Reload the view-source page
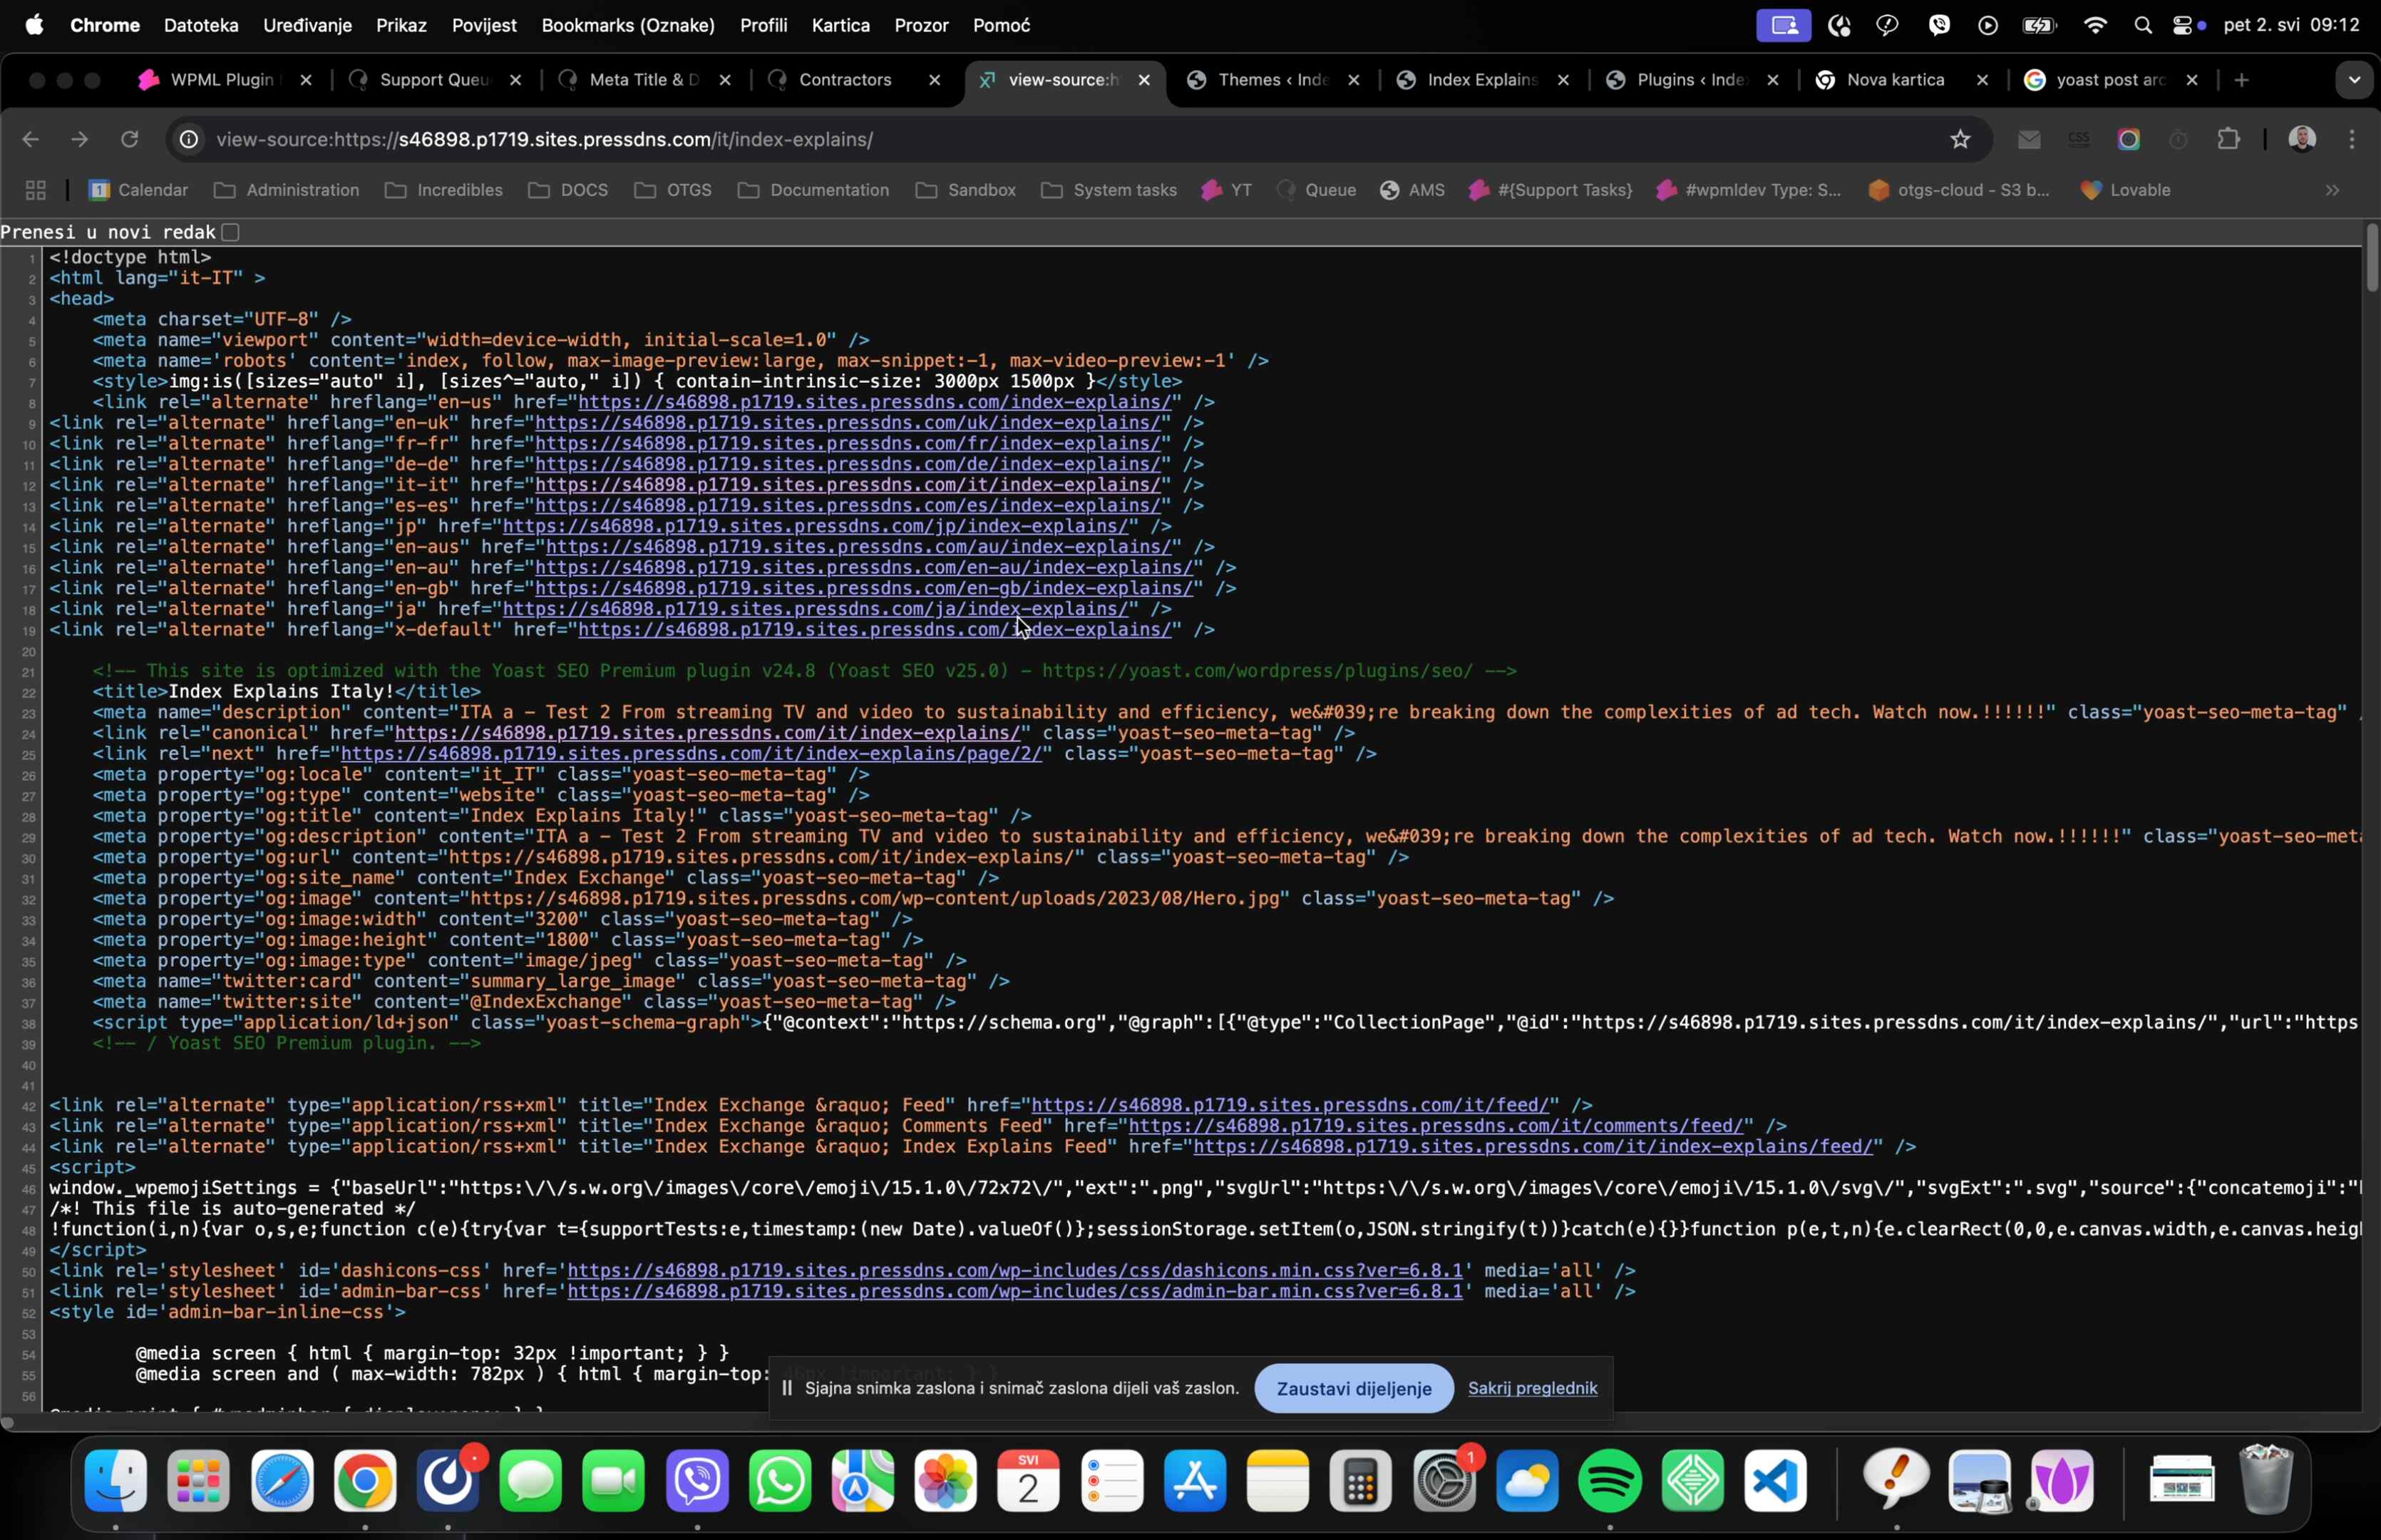Viewport: 2381px width, 1540px height. click(129, 139)
